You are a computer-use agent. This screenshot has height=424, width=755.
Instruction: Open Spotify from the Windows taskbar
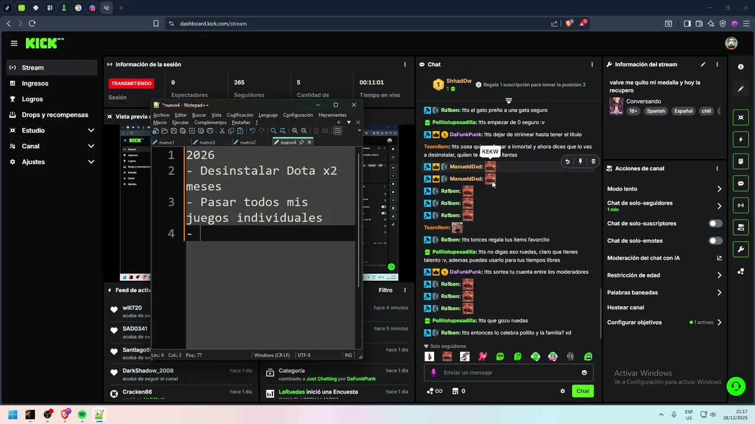point(82,415)
